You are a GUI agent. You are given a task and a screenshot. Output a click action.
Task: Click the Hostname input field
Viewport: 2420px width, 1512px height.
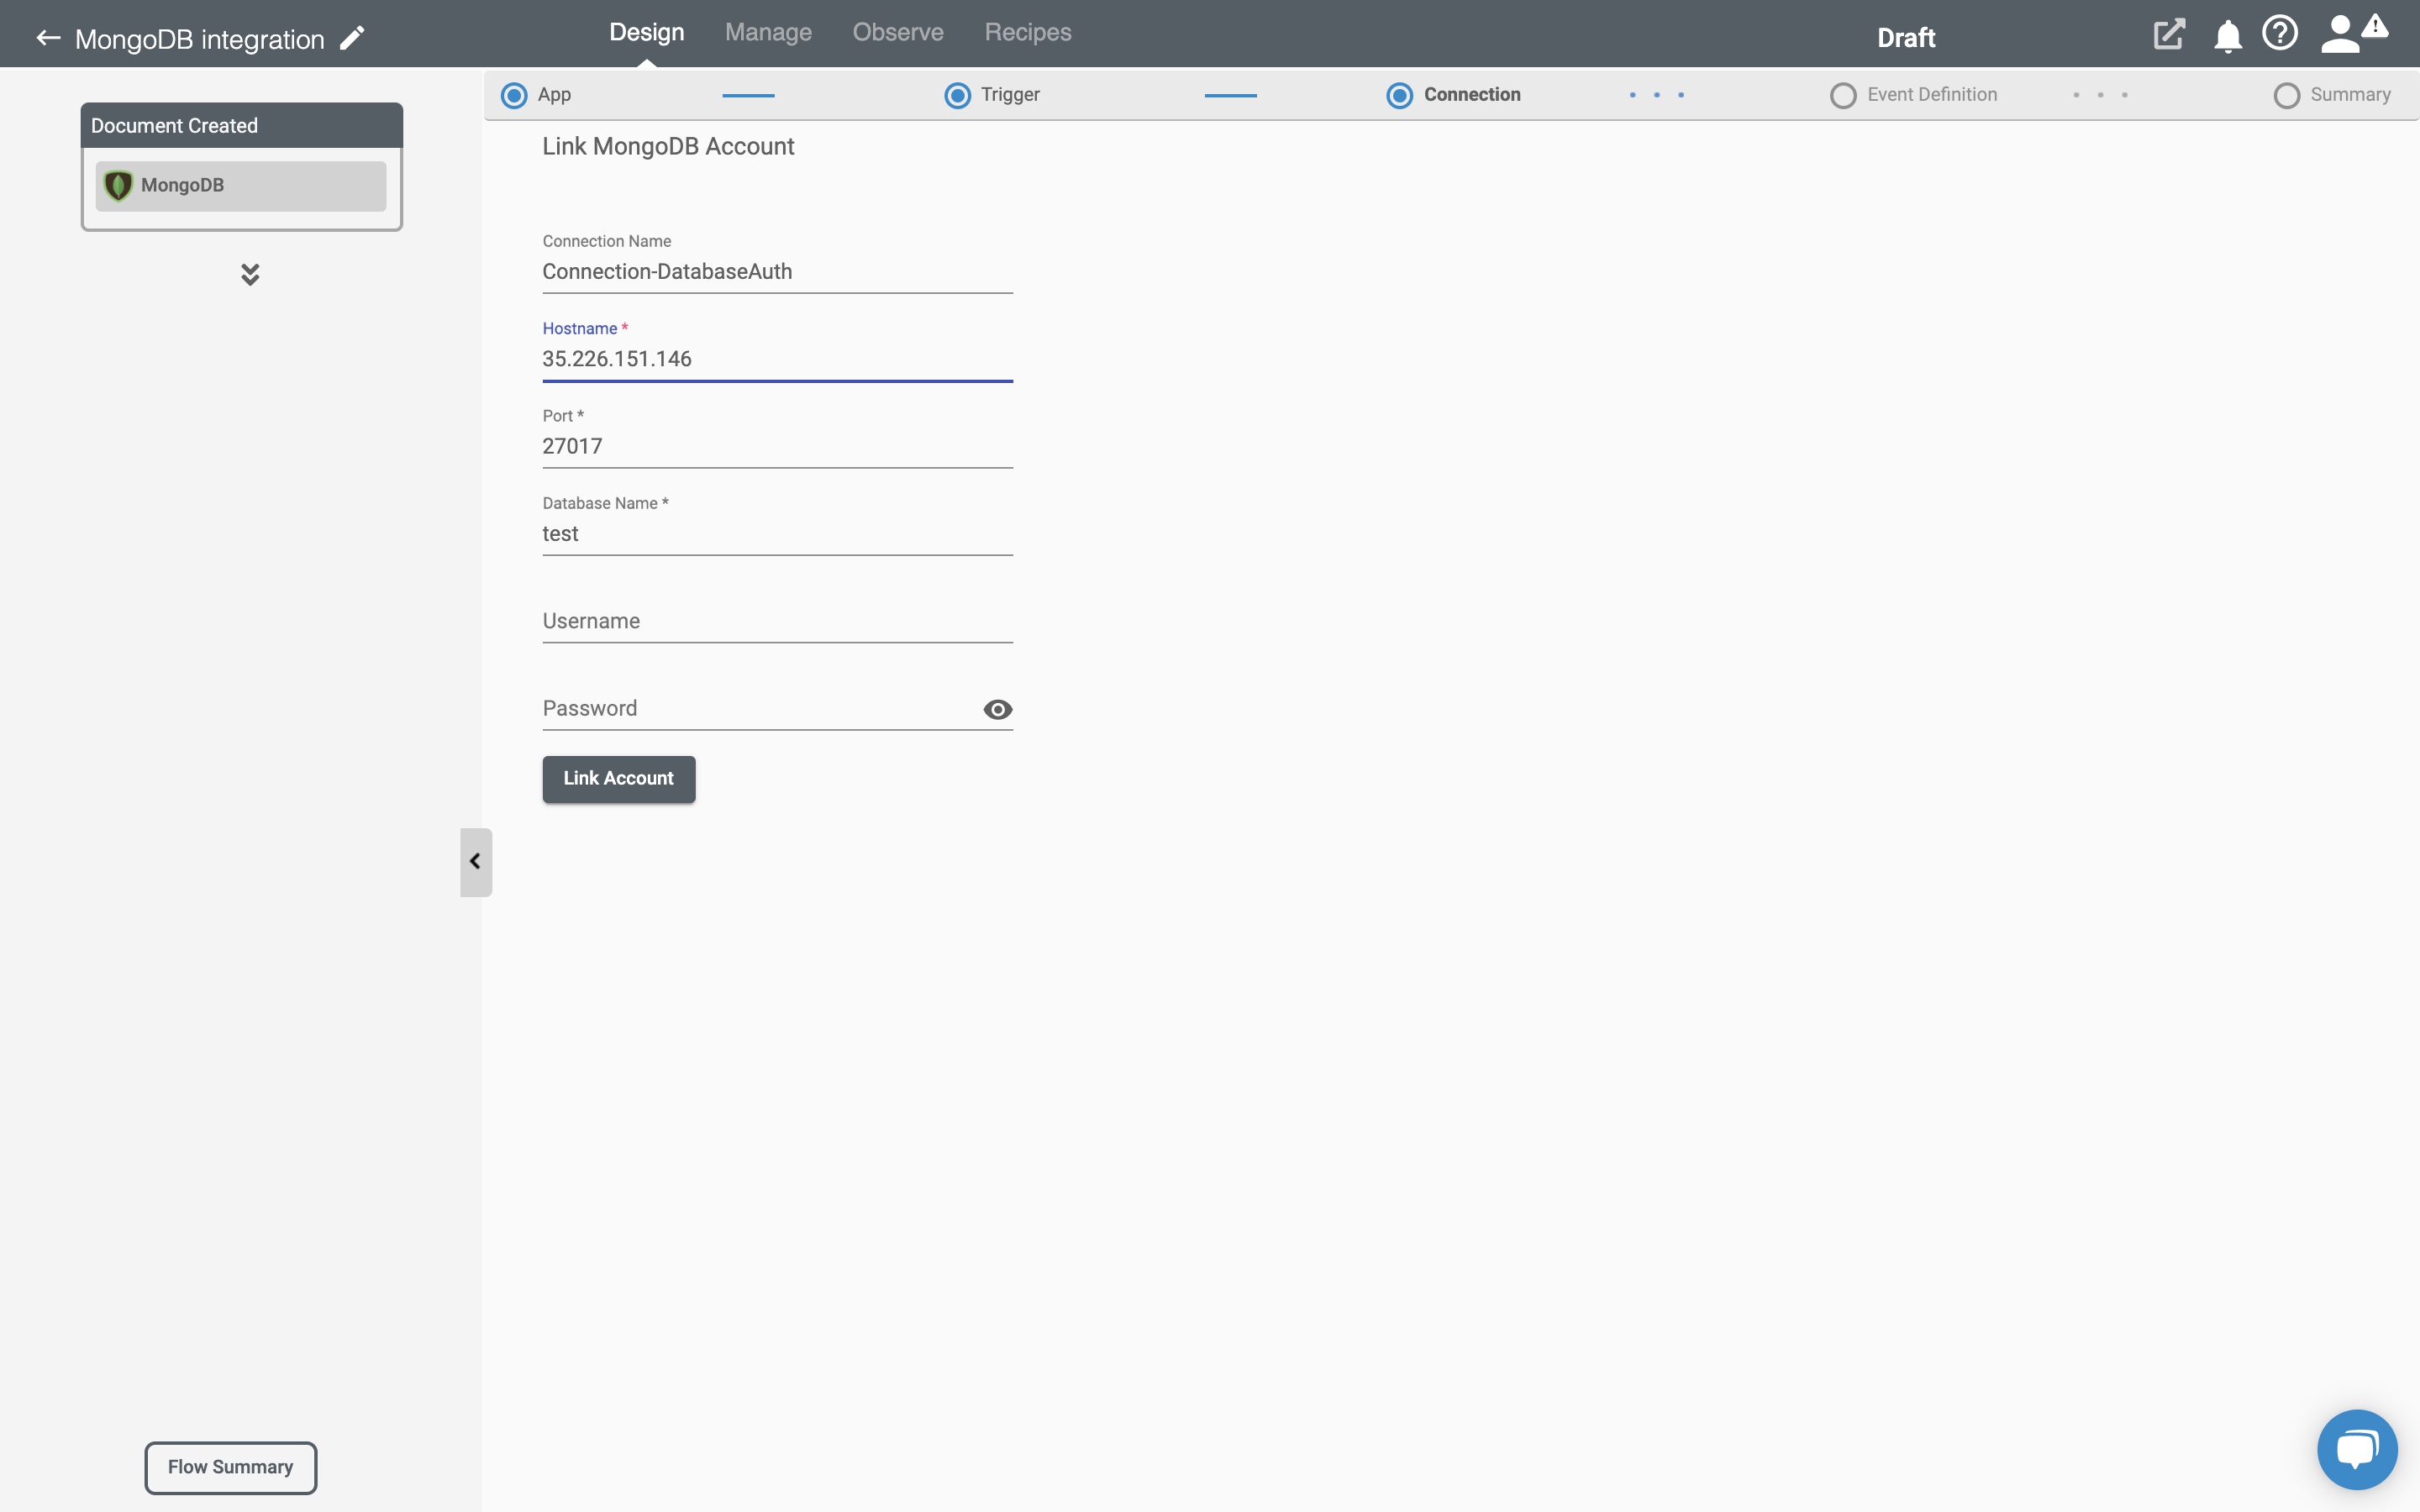point(777,359)
